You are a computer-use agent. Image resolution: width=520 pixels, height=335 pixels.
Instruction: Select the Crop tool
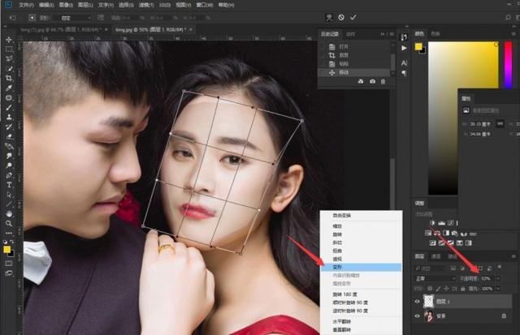[9, 78]
